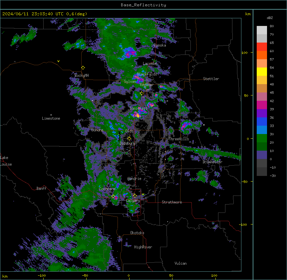Image resolution: width=287 pixels, height=280 pixels.
Task: Click the Stettler city label
Action: click(x=211, y=79)
